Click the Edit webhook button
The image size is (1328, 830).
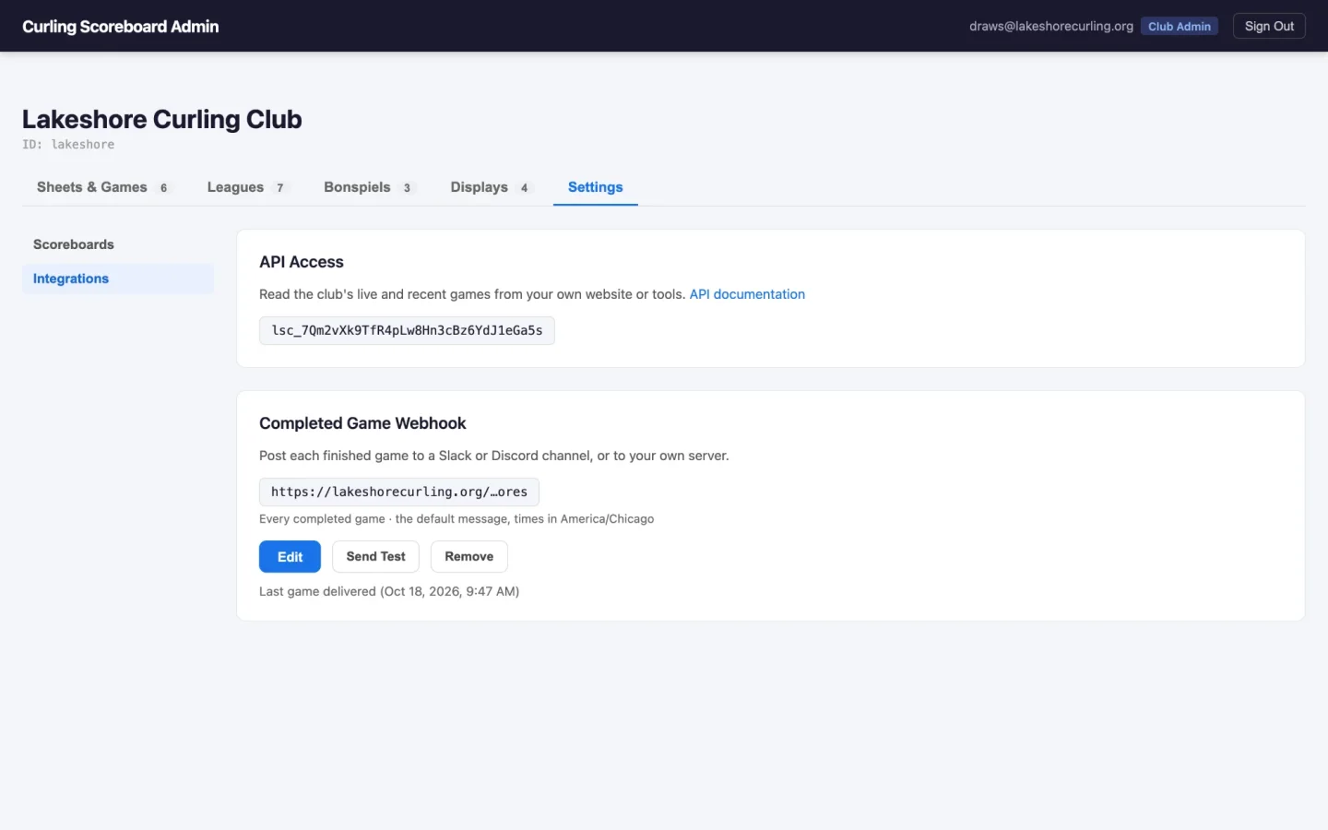point(290,557)
